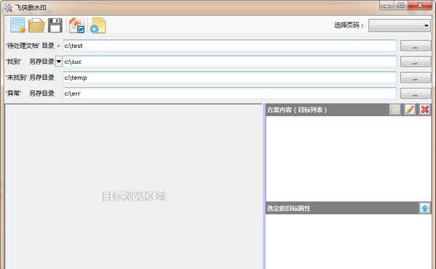The height and width of the screenshot is (269, 436).
Task: Minimize the 飞侠删水印 window
Action: pos(387,6)
